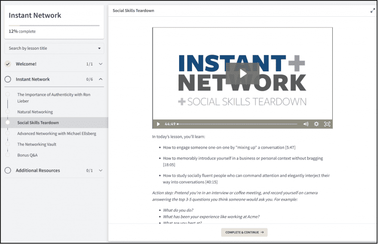Open the Search by lesson title dropdown
This screenshot has height=244, width=378.
pyautogui.click(x=54, y=48)
